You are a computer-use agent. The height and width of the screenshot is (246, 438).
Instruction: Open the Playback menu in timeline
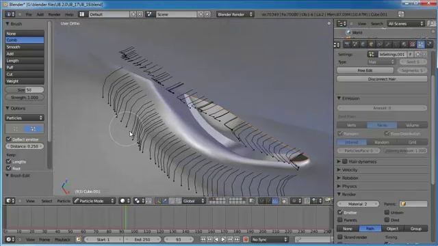pyautogui.click(x=62, y=240)
